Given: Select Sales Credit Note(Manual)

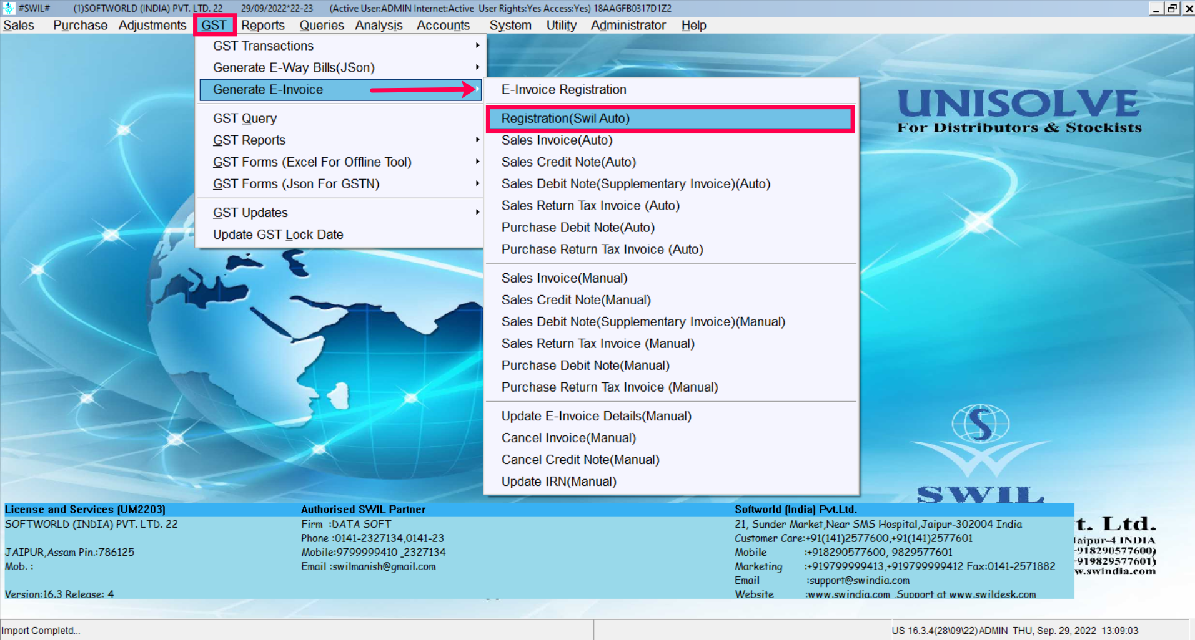Looking at the screenshot, I should (x=671, y=299).
